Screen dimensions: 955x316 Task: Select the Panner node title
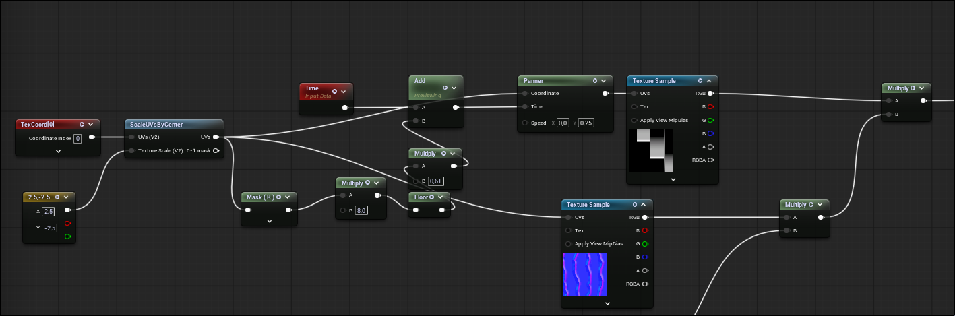coord(534,81)
